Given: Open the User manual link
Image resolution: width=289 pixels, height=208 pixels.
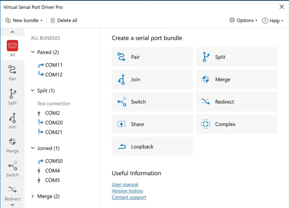Looking at the screenshot, I should coord(125,185).
